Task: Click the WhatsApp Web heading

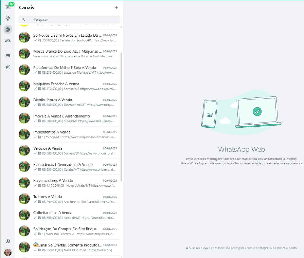Action: click(242, 150)
